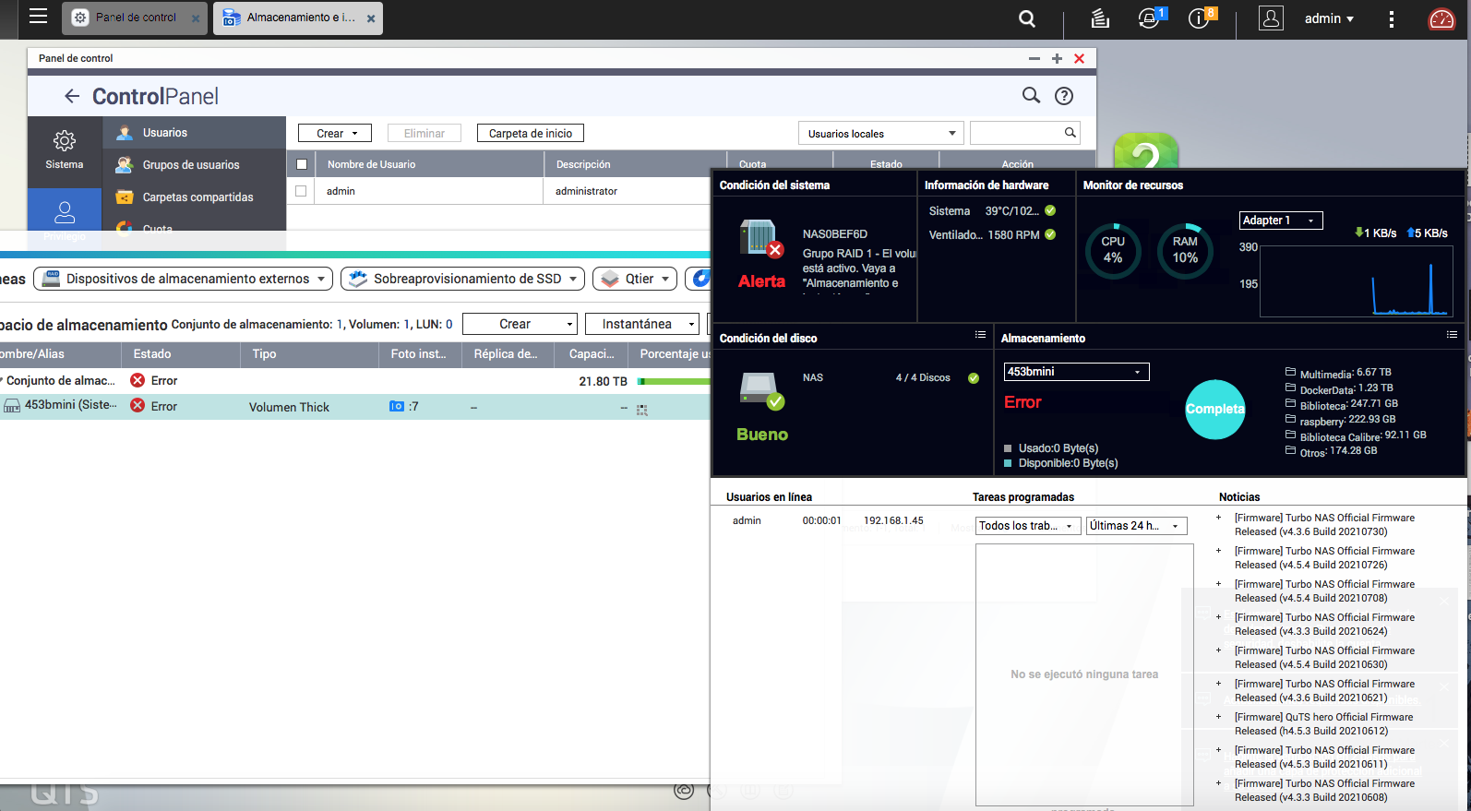Check the select-all users checkbox
Viewport: 1471px width, 811px height.
pos(301,164)
